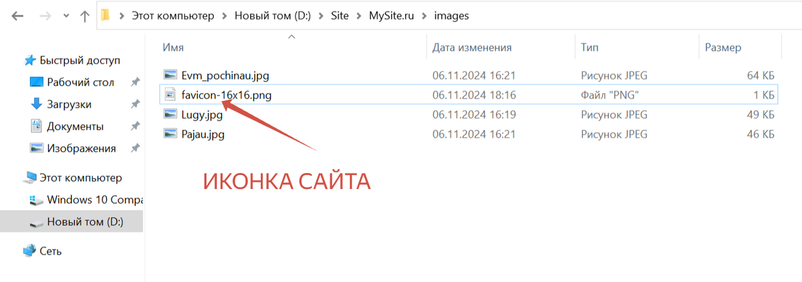Click date 06.11.2024 18:16 of favicon file

pos(474,95)
